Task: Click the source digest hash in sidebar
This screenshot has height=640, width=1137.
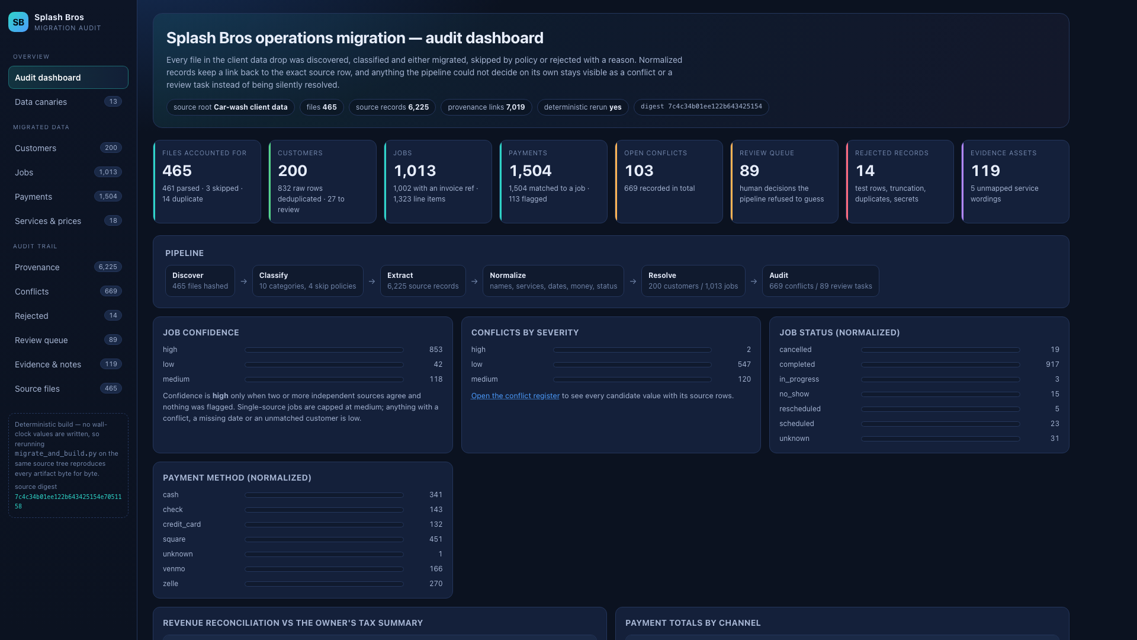Action: (x=68, y=501)
